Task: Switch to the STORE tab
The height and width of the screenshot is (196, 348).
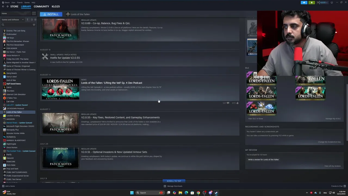Action: (x=14, y=7)
